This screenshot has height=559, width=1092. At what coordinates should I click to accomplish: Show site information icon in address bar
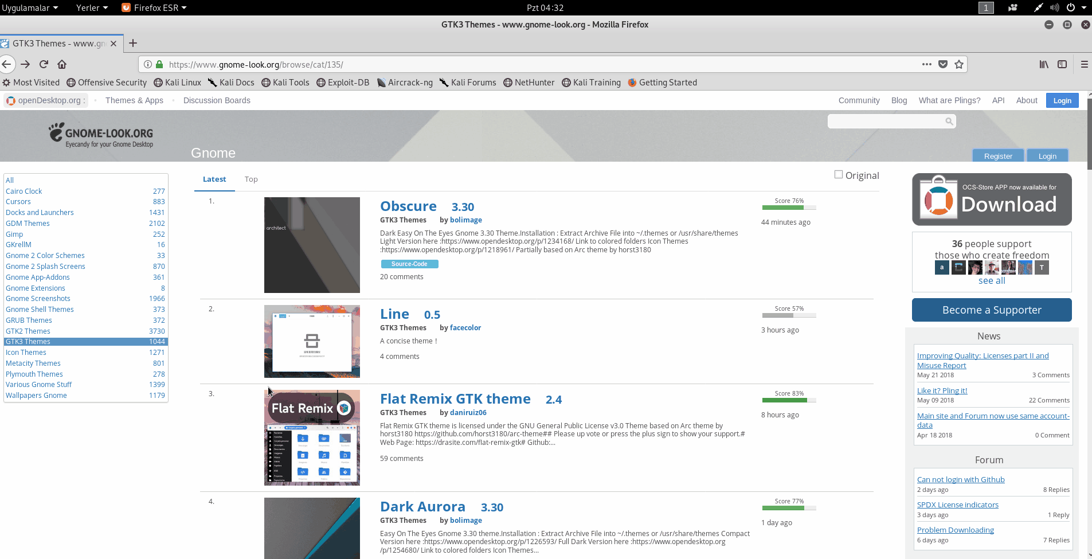[x=148, y=64]
